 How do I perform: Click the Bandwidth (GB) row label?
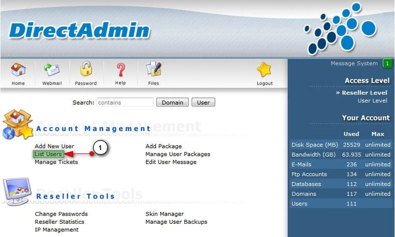(313, 154)
